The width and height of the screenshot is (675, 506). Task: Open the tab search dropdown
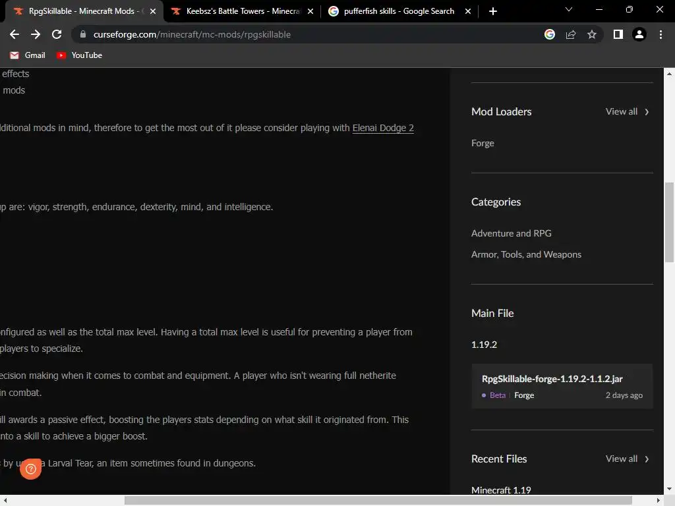tap(569, 9)
